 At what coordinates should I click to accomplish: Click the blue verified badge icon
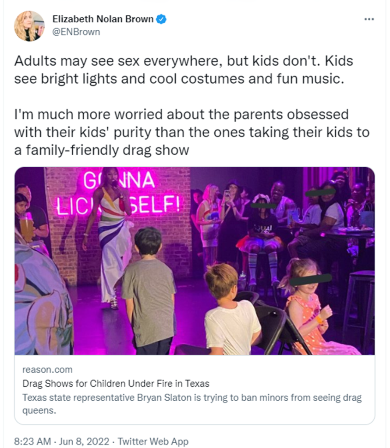tap(161, 19)
